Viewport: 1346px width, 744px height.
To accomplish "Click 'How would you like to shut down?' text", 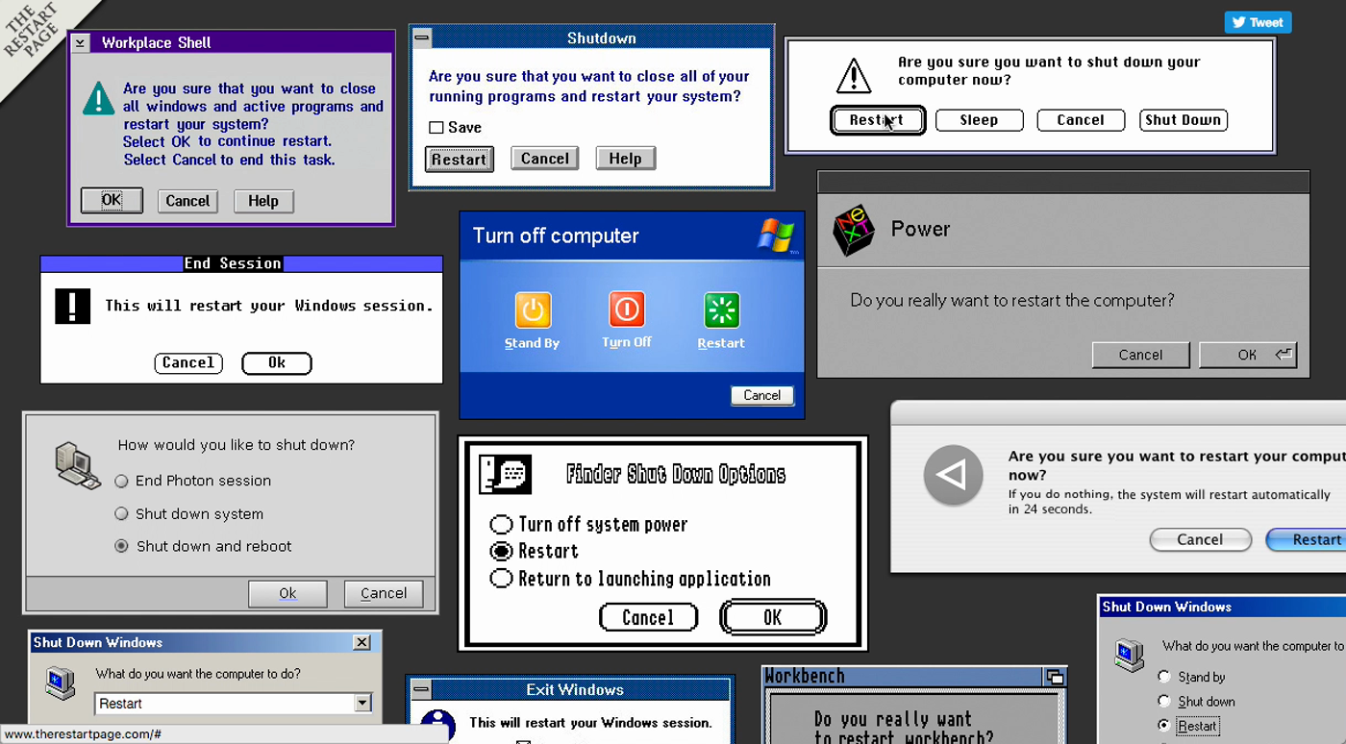I will click(x=237, y=445).
